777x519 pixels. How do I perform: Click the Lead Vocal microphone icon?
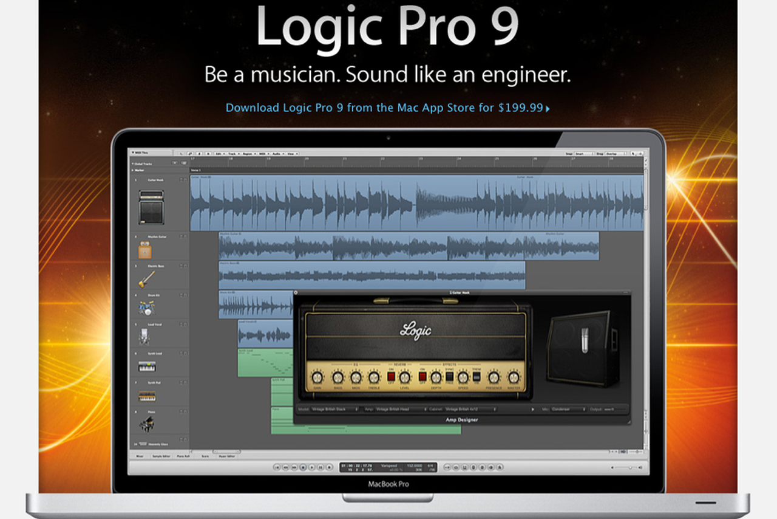(x=143, y=336)
